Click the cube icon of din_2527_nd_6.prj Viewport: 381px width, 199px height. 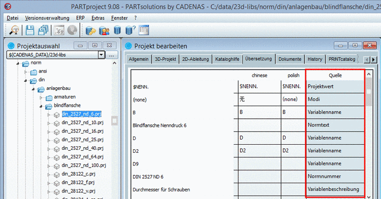(56, 115)
